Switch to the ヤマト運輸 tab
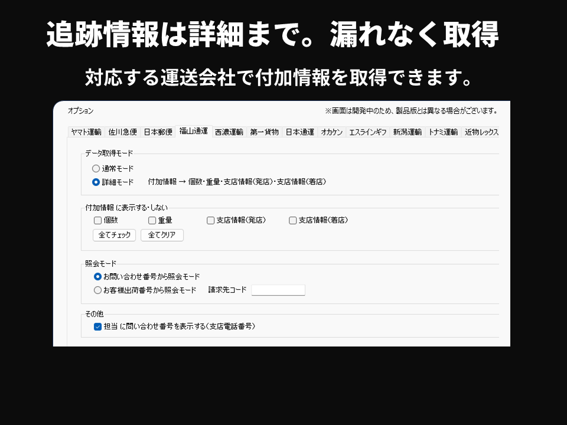Image resolution: width=567 pixels, height=425 pixels. 86,132
